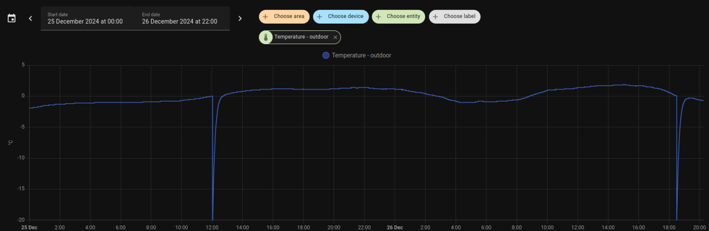Click plus icon on Choose label chip
709x231 pixels.
[x=435, y=16]
